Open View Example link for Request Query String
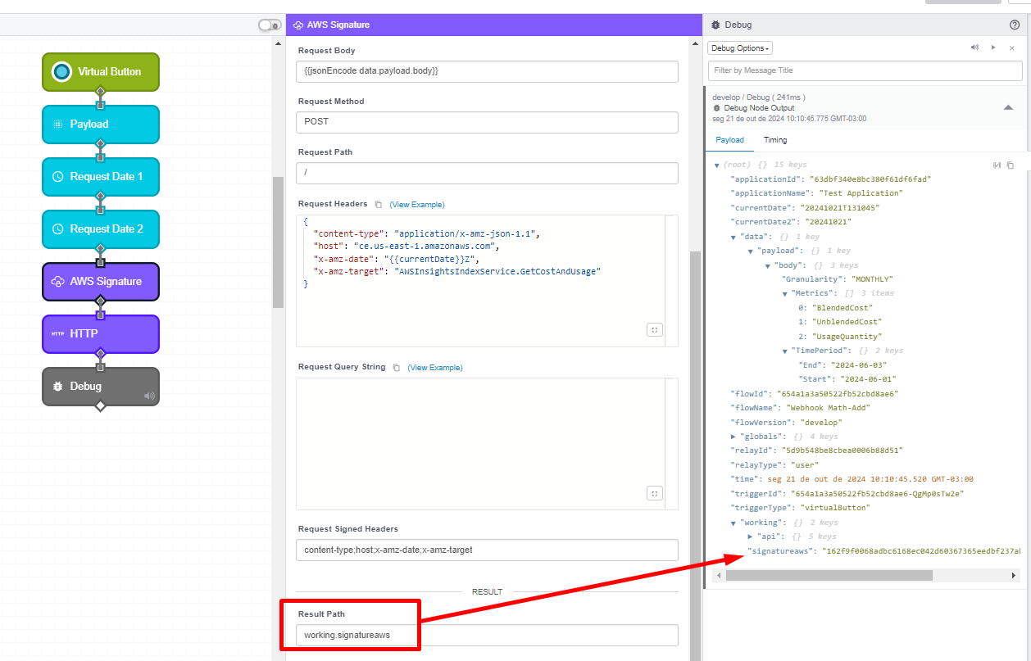 pyautogui.click(x=435, y=368)
